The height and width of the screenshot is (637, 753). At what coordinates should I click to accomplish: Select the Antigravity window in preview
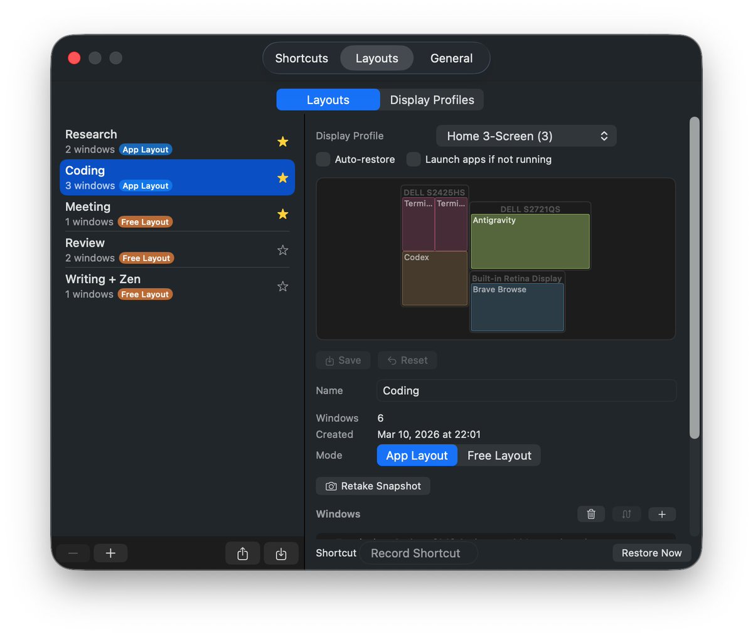tap(530, 242)
